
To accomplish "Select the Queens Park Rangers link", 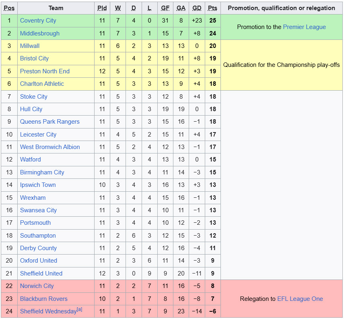I will [x=49, y=122].
